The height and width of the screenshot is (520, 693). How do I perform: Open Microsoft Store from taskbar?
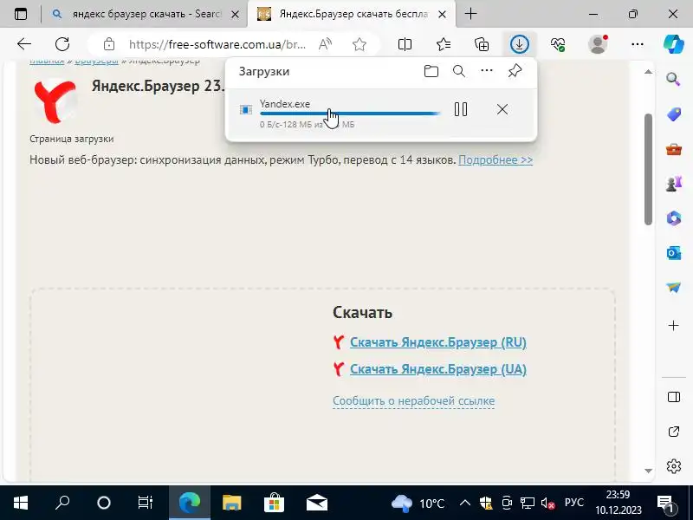274,503
